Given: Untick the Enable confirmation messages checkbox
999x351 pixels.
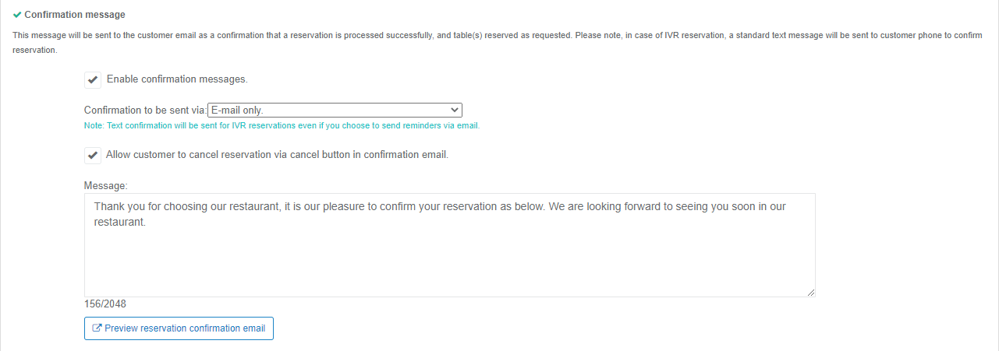Looking at the screenshot, I should pos(93,79).
